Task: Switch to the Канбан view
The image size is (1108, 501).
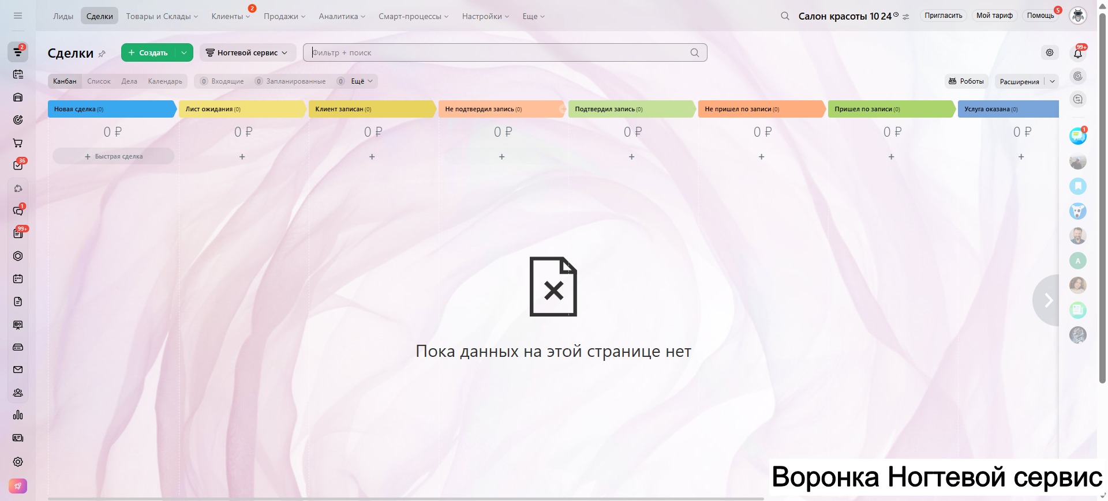Action: (65, 81)
